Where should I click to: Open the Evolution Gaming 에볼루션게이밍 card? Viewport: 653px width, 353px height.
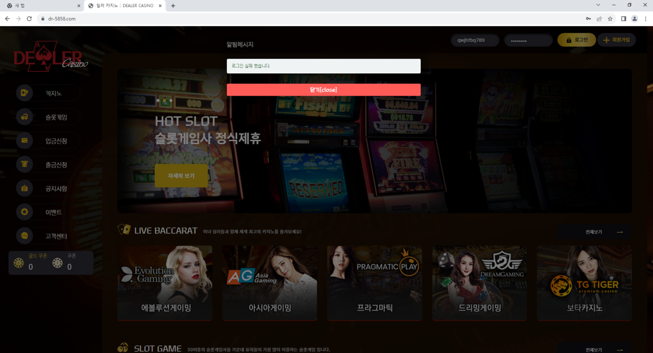click(165, 283)
